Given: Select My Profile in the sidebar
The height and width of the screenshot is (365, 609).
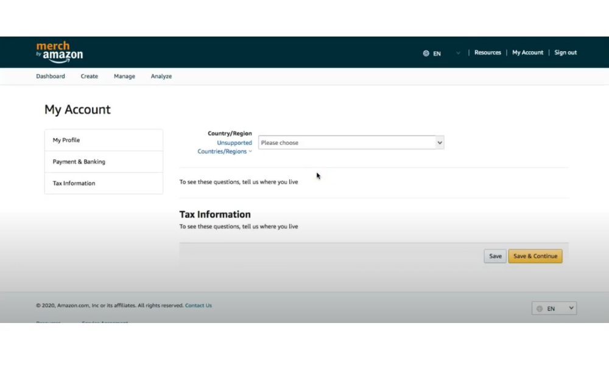Looking at the screenshot, I should tap(104, 140).
